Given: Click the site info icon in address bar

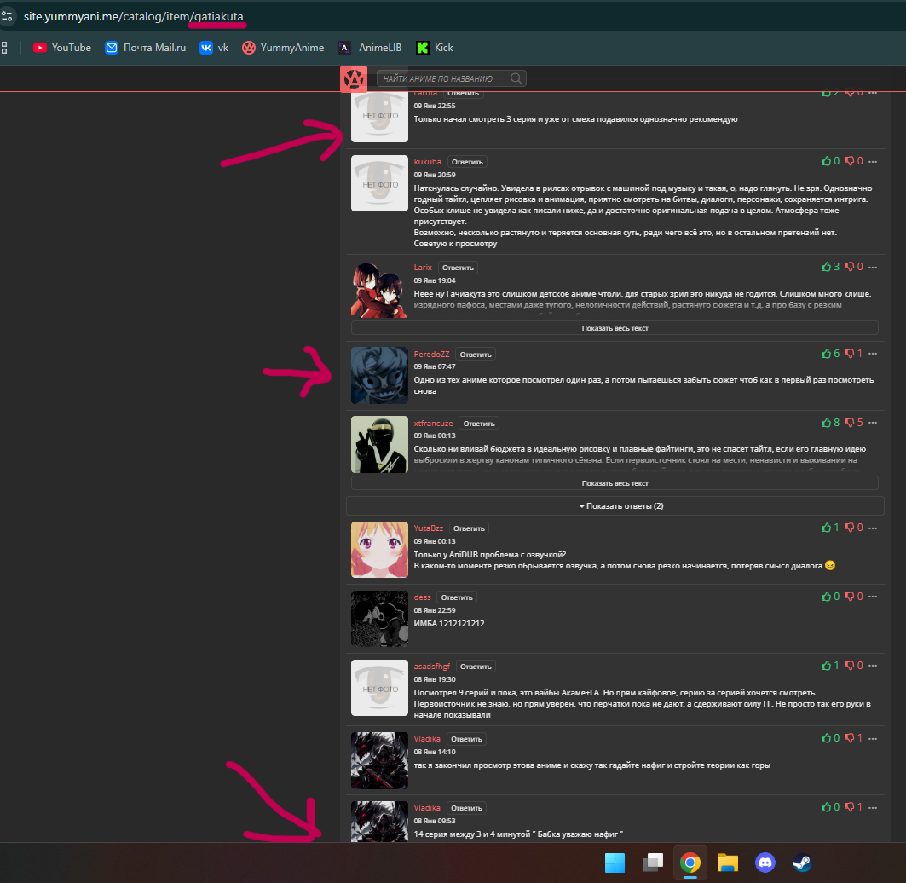Looking at the screenshot, I should point(7,16).
